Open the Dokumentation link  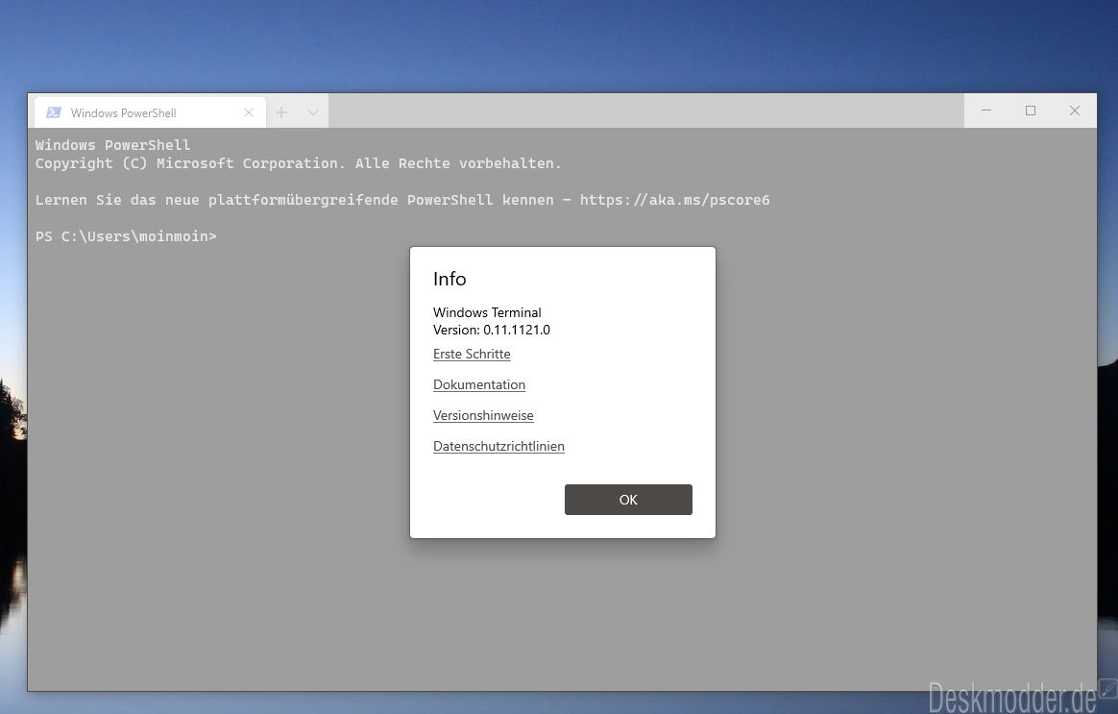(479, 384)
